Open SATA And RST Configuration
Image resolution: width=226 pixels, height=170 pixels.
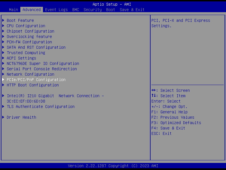(36, 47)
